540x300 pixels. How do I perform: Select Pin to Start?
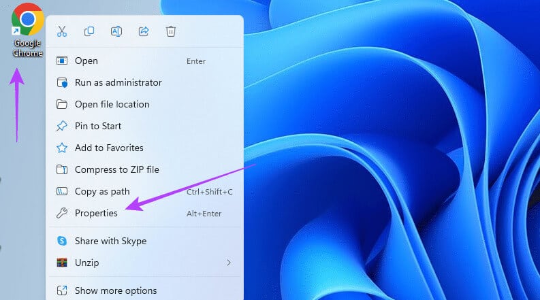144,126
